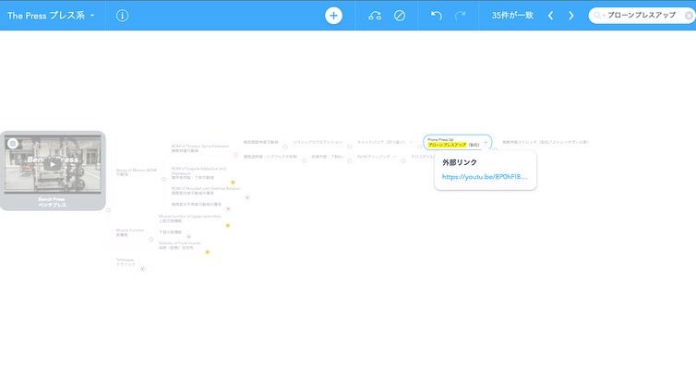Click yellow marker by Stability of Trunk node
The height and width of the screenshot is (365, 696).
pyautogui.click(x=208, y=252)
